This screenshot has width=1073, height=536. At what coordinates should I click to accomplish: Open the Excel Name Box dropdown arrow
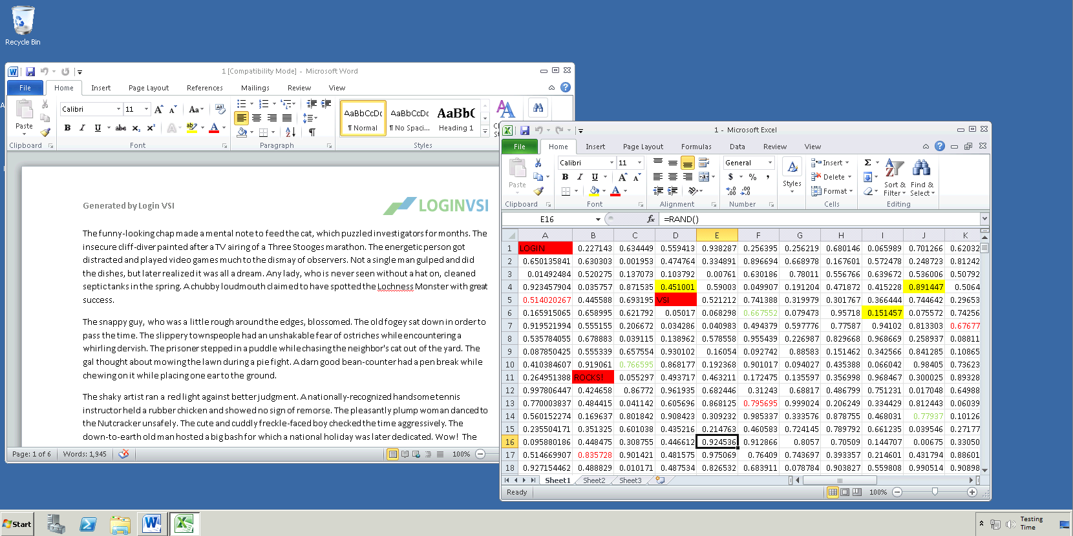[x=598, y=220]
